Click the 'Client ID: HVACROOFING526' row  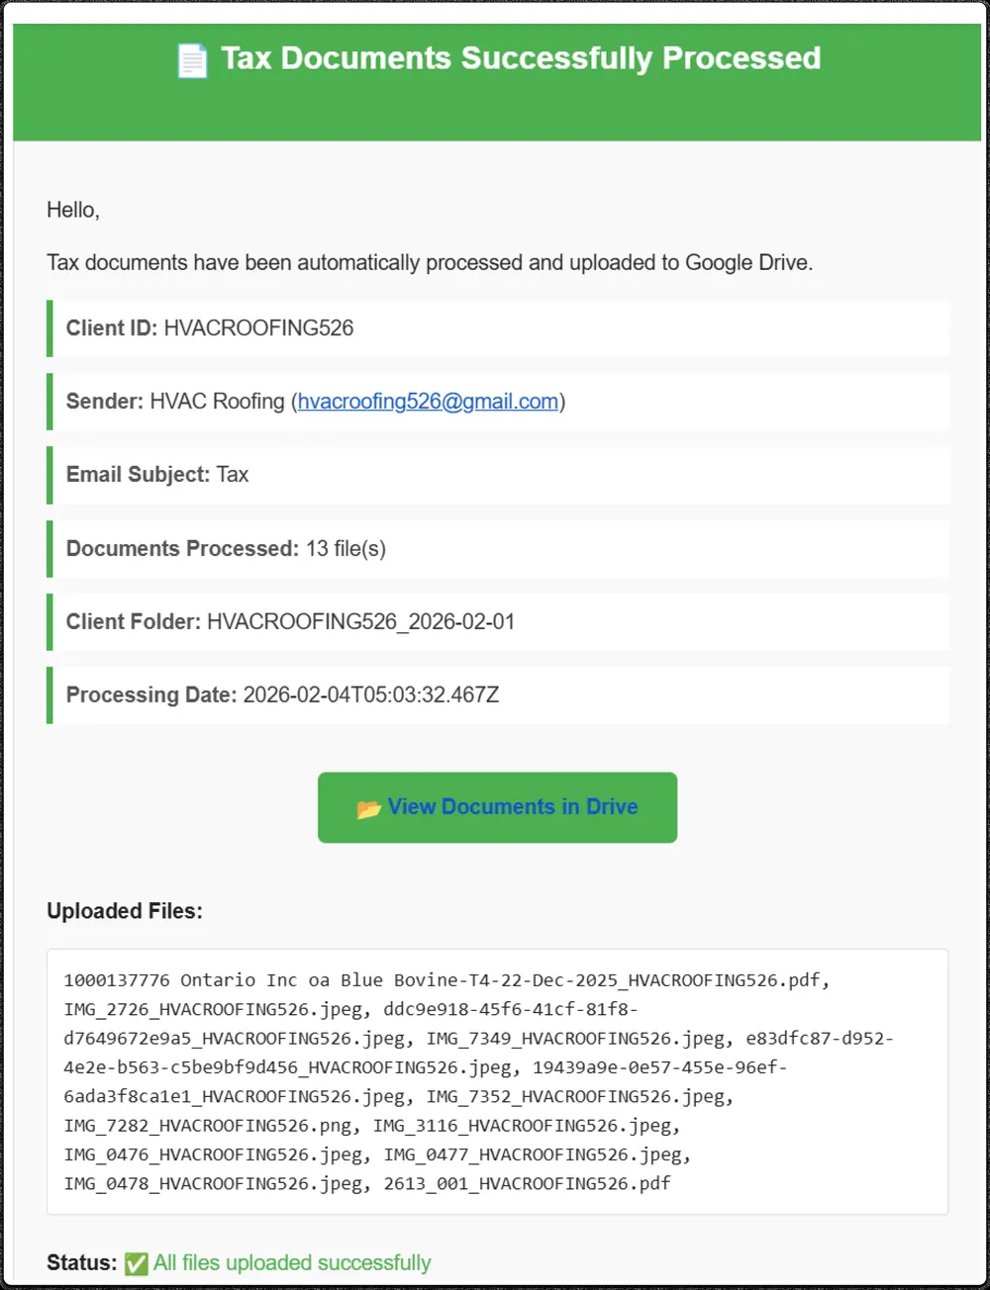pyautogui.click(x=498, y=328)
